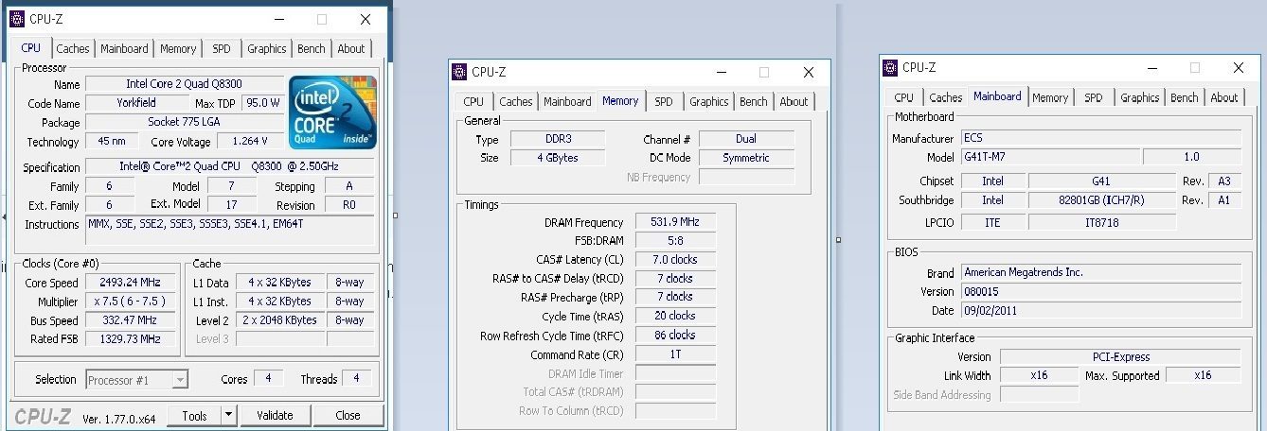Select Memory tab in Mainboard window
This screenshot has width=1267, height=431.
tap(1050, 97)
